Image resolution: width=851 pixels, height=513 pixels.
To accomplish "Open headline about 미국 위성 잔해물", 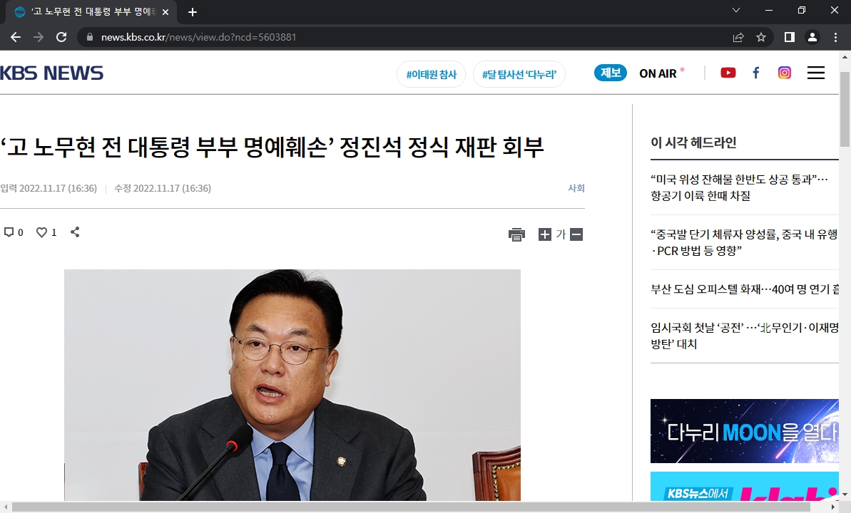I will 739,187.
